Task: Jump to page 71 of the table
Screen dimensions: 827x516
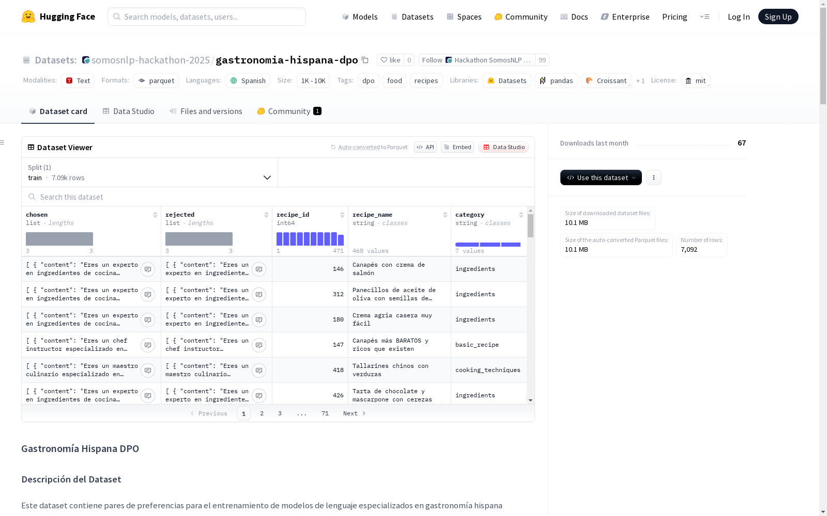Action: [325, 413]
